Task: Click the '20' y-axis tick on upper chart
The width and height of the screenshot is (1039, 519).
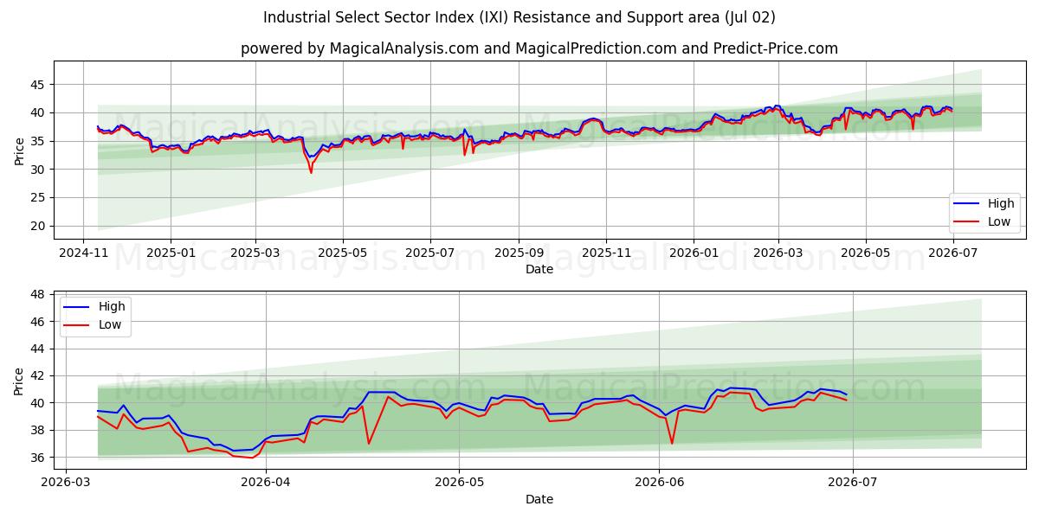Action: pyautogui.click(x=37, y=227)
